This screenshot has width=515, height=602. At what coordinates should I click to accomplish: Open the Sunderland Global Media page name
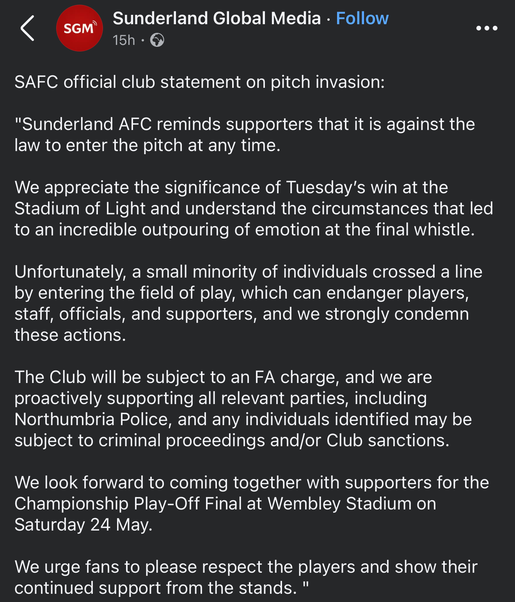217,18
